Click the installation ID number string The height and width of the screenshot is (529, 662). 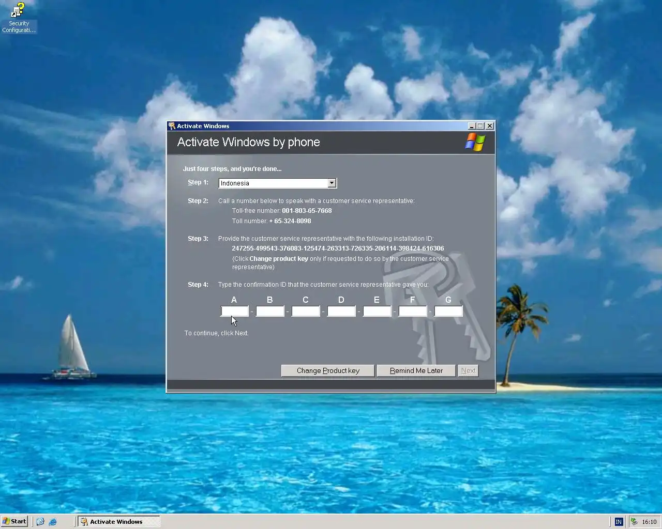[x=338, y=248]
